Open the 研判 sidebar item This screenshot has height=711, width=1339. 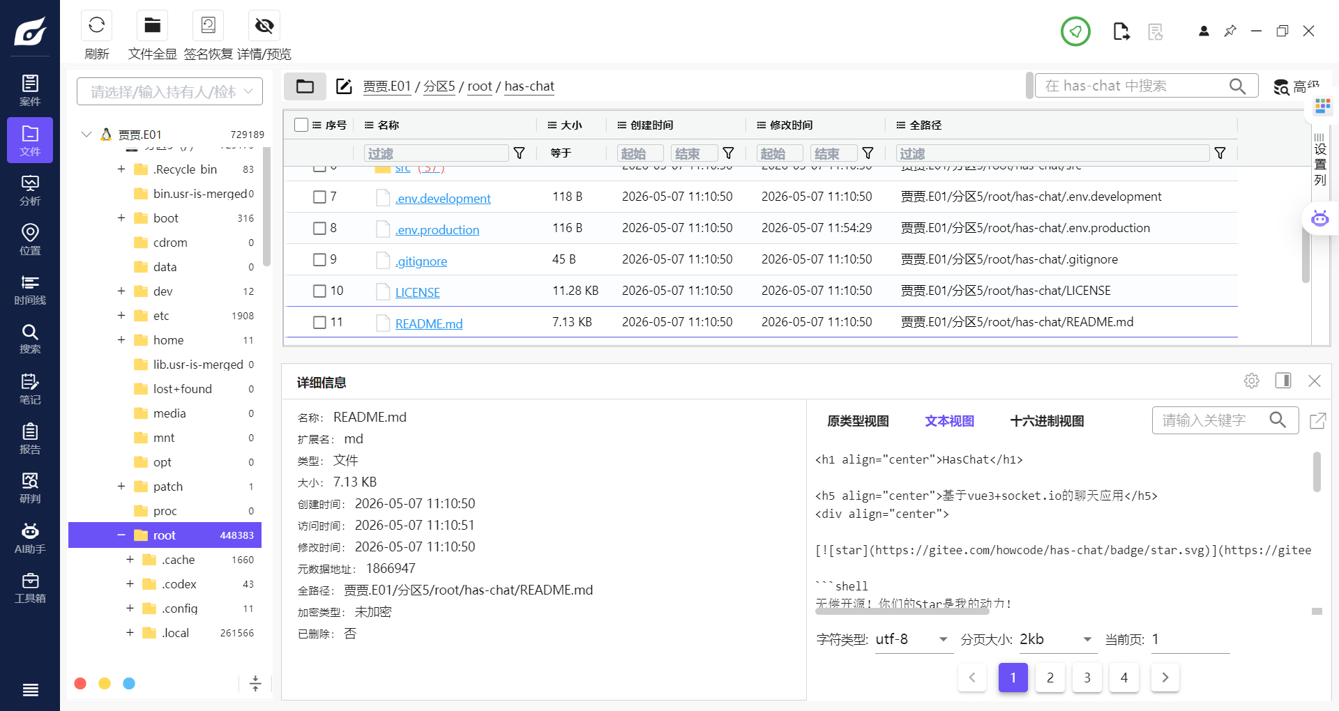[x=30, y=488]
